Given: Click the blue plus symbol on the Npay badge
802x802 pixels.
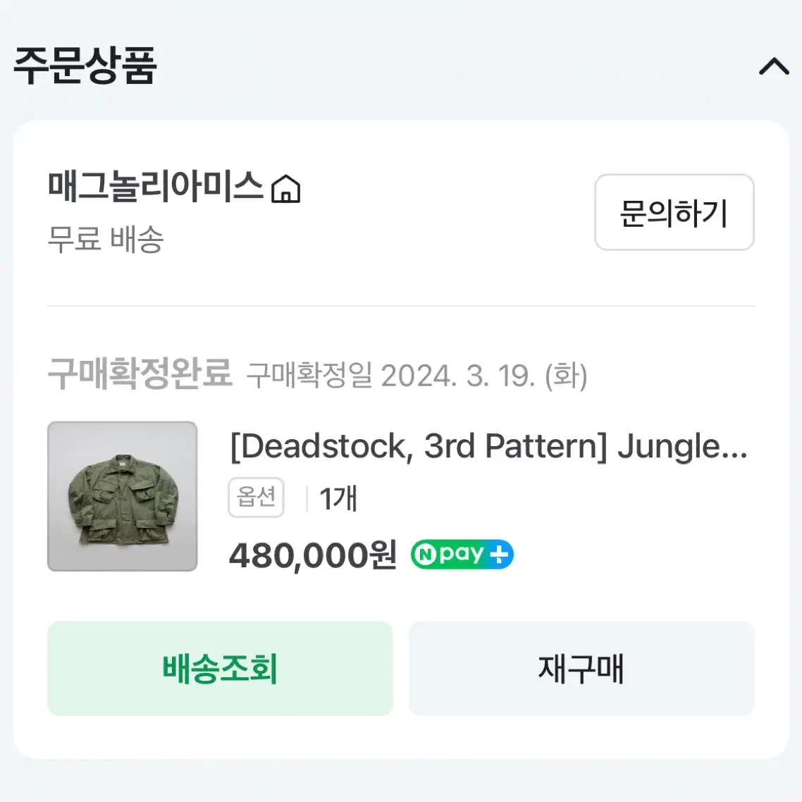Looking at the screenshot, I should [x=499, y=555].
